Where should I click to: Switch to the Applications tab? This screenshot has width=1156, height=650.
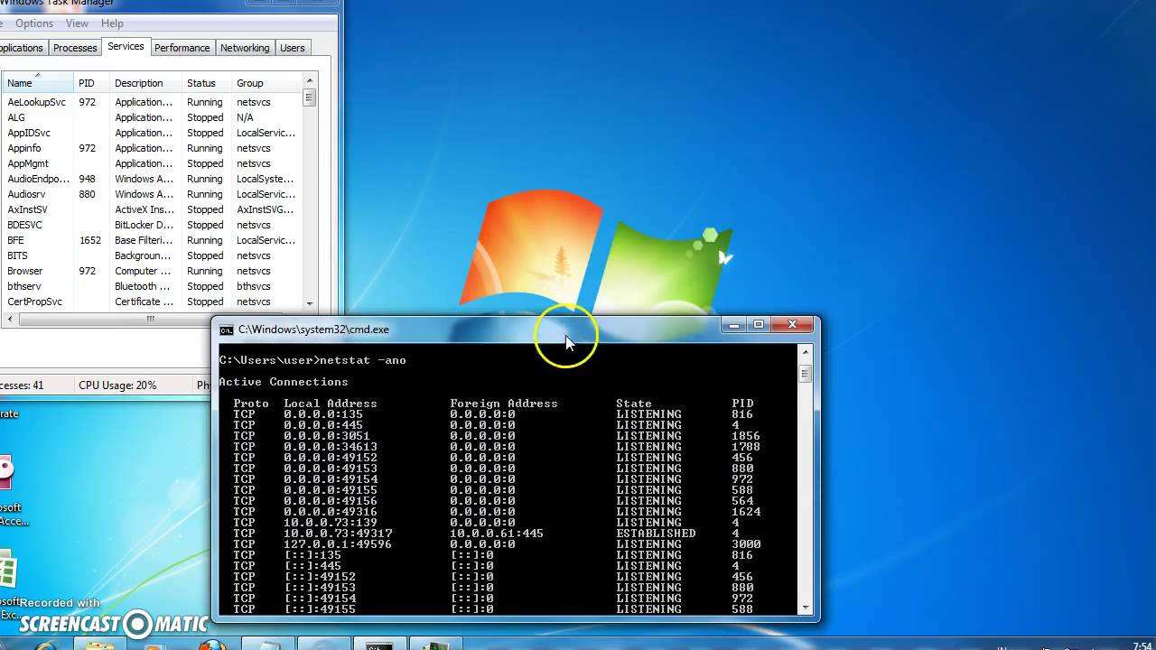22,48
